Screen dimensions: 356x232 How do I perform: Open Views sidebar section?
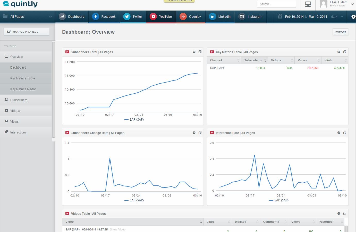click(x=26, y=121)
